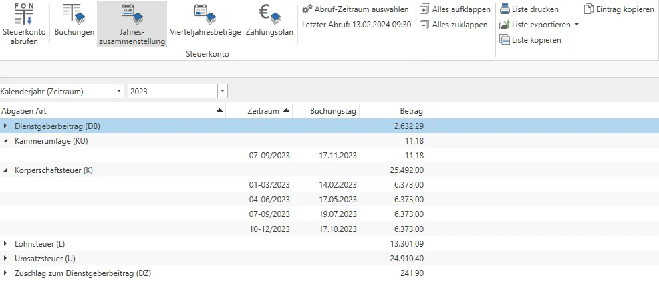Open the Vierteljahresbeträge view
Image resolution: width=659 pixels, height=294 pixels.
click(205, 21)
